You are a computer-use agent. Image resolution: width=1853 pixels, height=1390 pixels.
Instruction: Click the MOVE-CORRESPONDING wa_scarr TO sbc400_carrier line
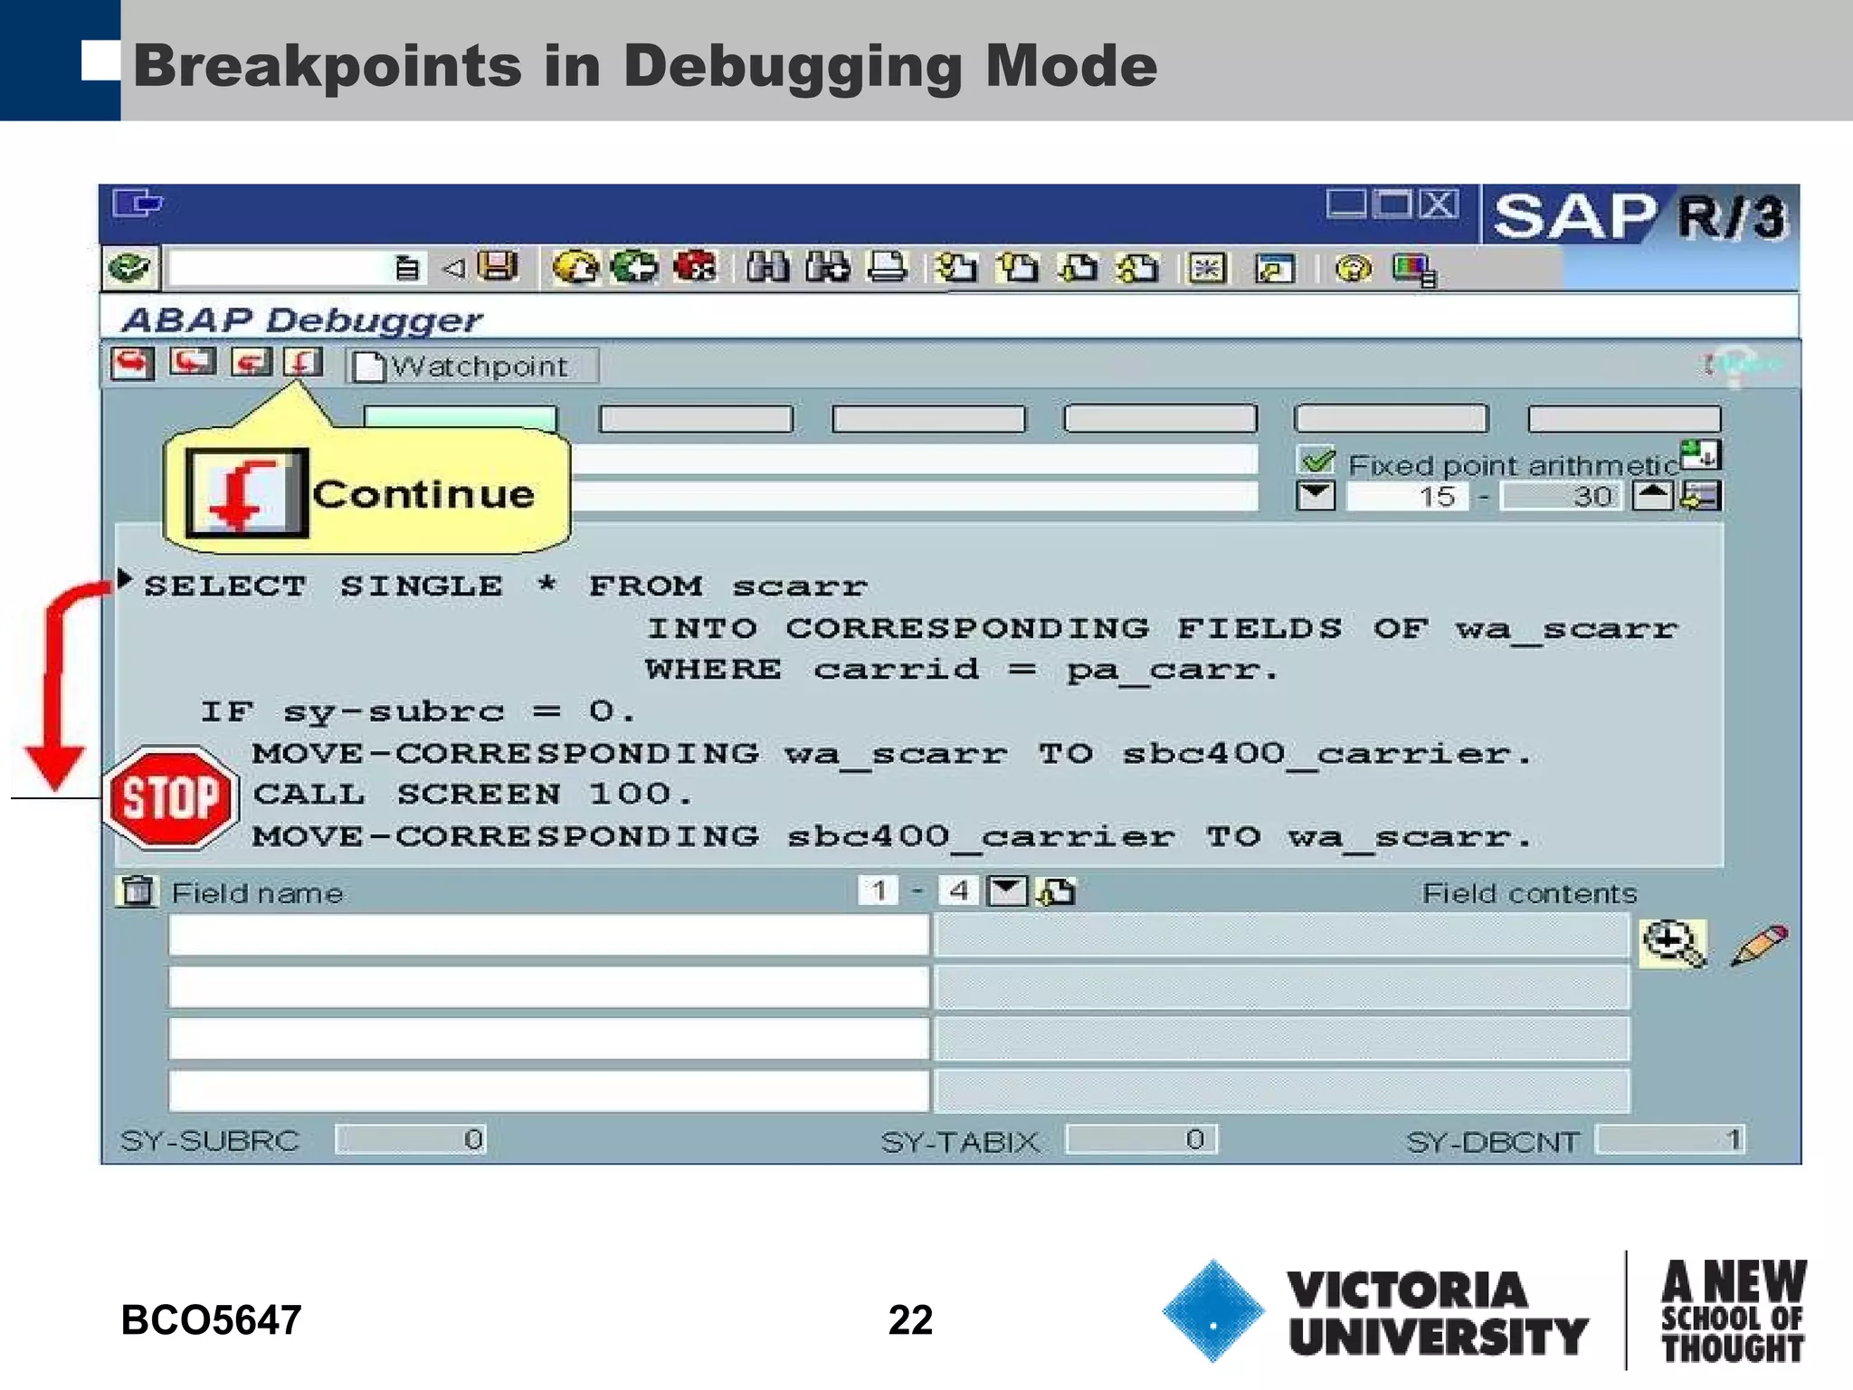click(x=893, y=754)
